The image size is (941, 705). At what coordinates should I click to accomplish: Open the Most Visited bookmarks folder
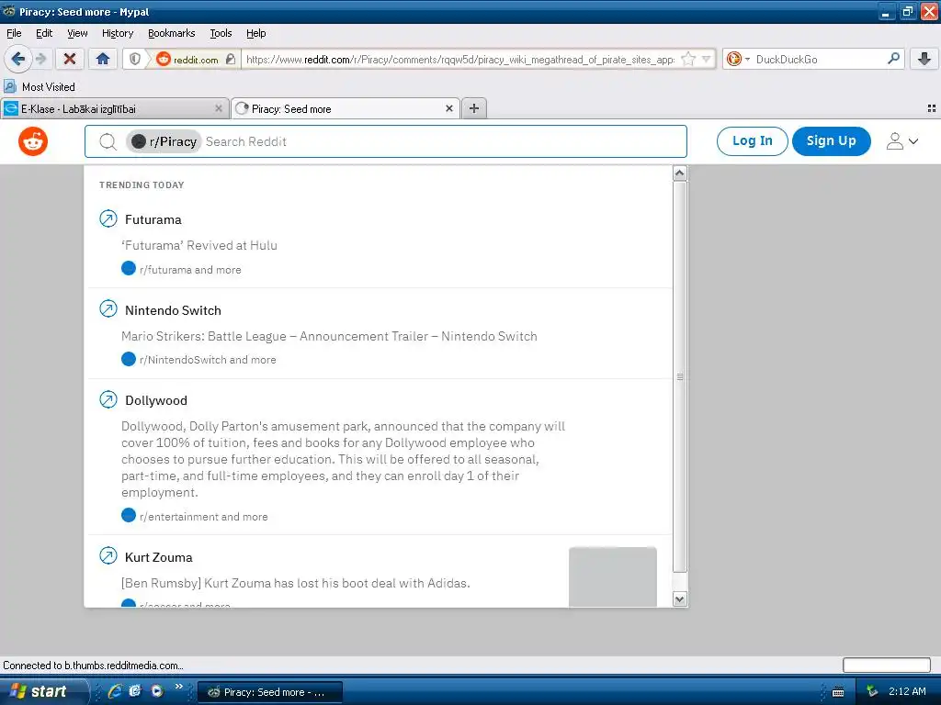point(40,87)
